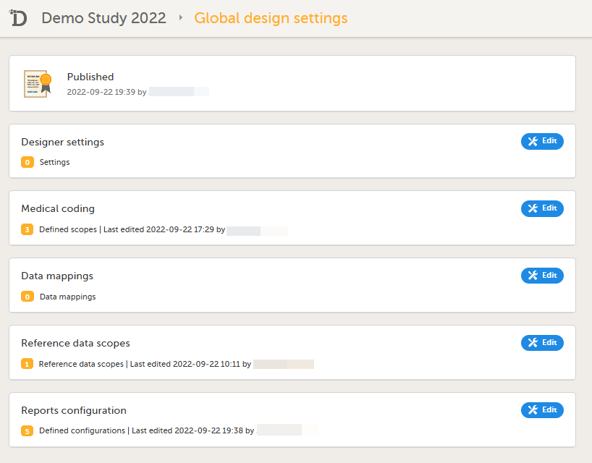Open Designer settings with Edit button
Viewport: 592px width, 463px height.
point(542,142)
